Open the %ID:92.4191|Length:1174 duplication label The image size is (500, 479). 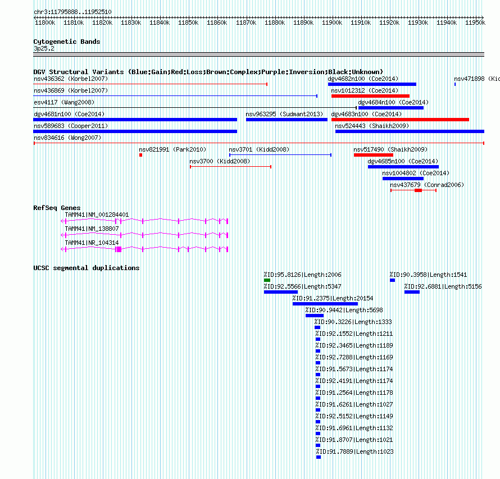point(354,381)
